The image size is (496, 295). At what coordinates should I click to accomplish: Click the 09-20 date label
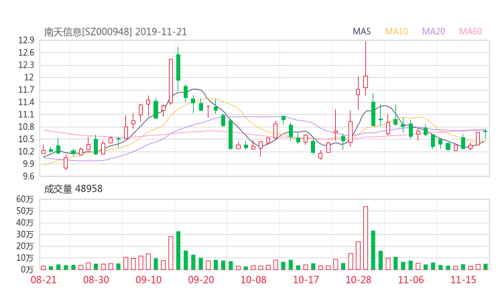pos(201,280)
